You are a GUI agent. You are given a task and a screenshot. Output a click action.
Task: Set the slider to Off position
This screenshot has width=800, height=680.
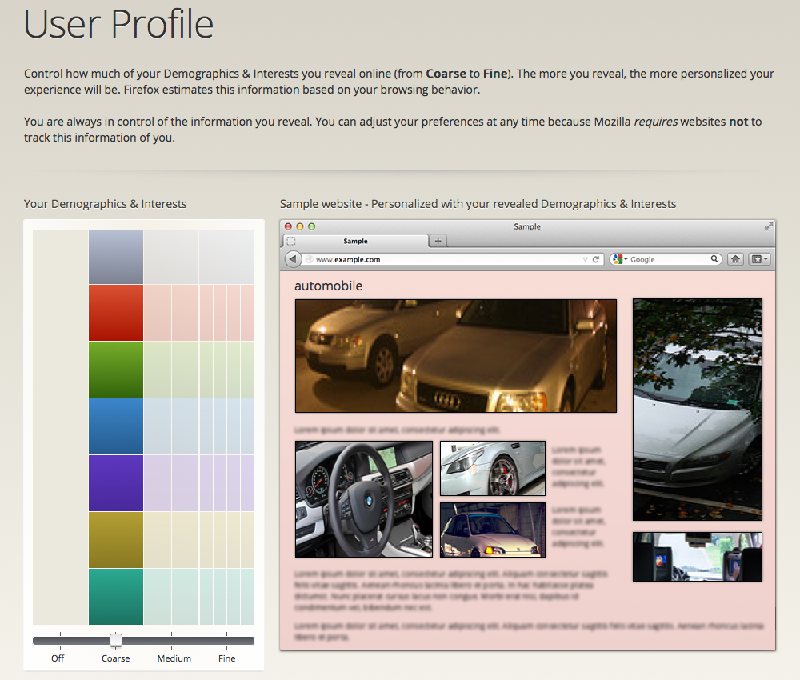tap(60, 640)
